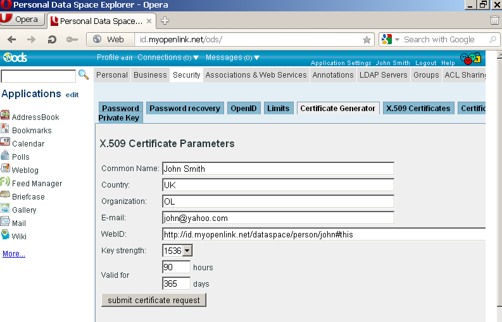This screenshot has height=322, width=502.
Task: Click the More... applications link
Action: pos(14,254)
